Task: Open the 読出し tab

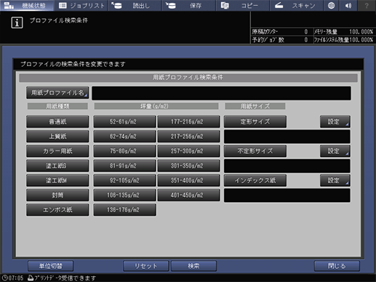Action: (x=135, y=5)
